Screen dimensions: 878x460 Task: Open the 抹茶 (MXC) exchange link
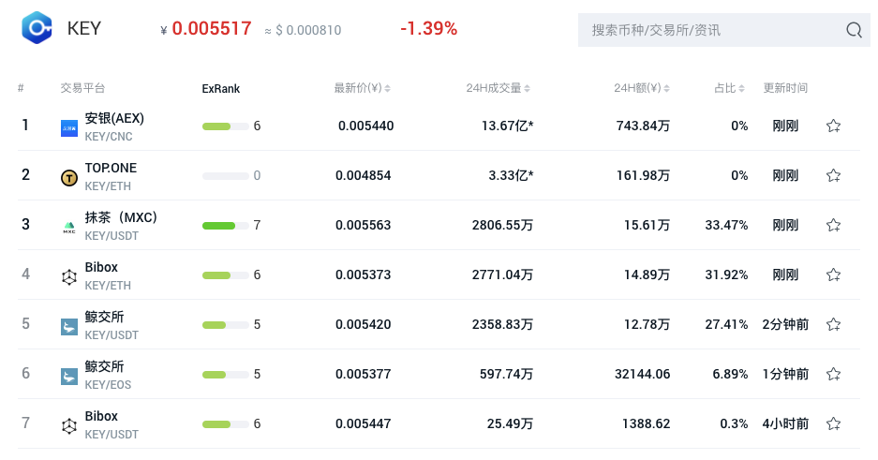tap(121, 217)
